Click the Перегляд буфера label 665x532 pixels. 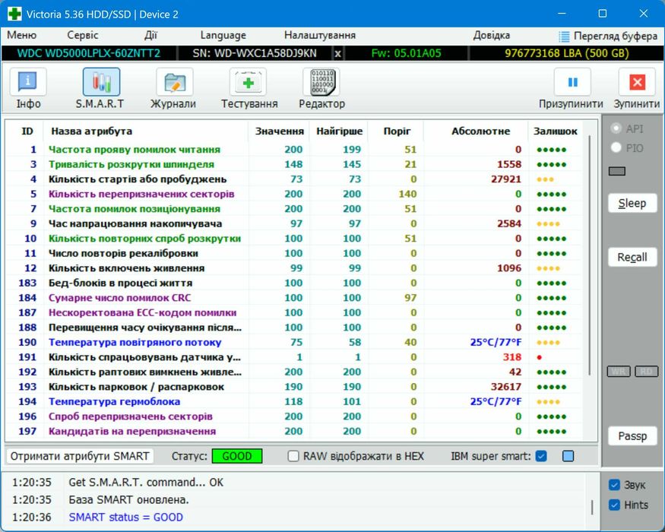616,36
